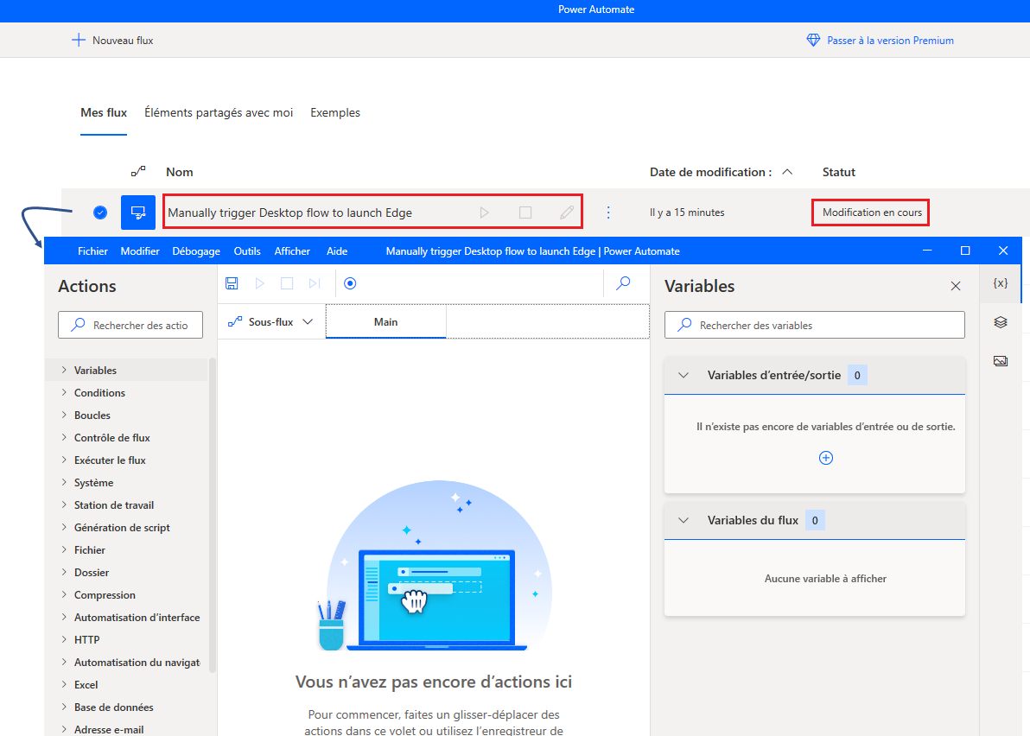This screenshot has width=1030, height=736.
Task: Click the Passer à la version Premium link
Action: (x=881, y=40)
